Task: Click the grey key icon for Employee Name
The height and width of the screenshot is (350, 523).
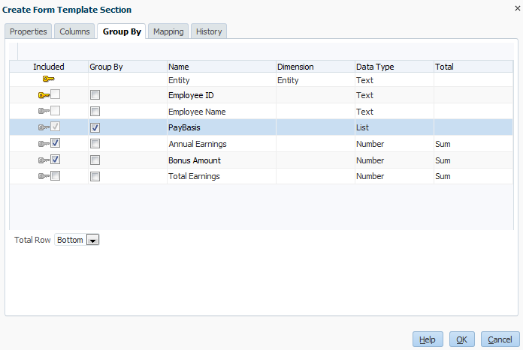Action: tap(44, 112)
